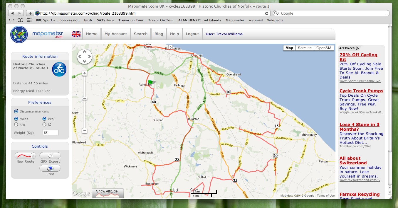Switch map to Satellite view
The height and width of the screenshot is (208, 398).
point(304,48)
